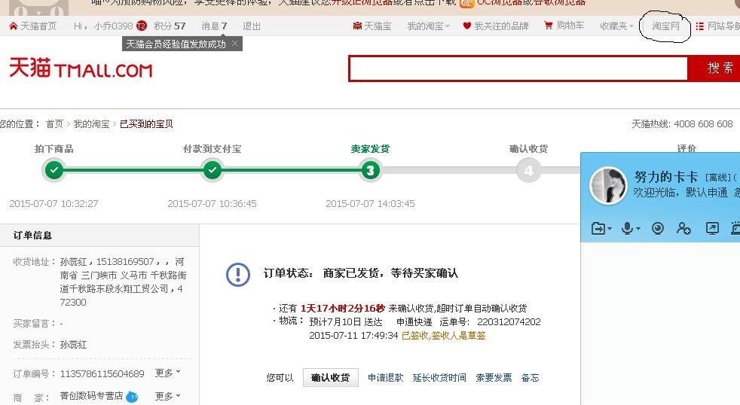Click the Tmall.com logo
740x405 pixels.
pos(81,68)
